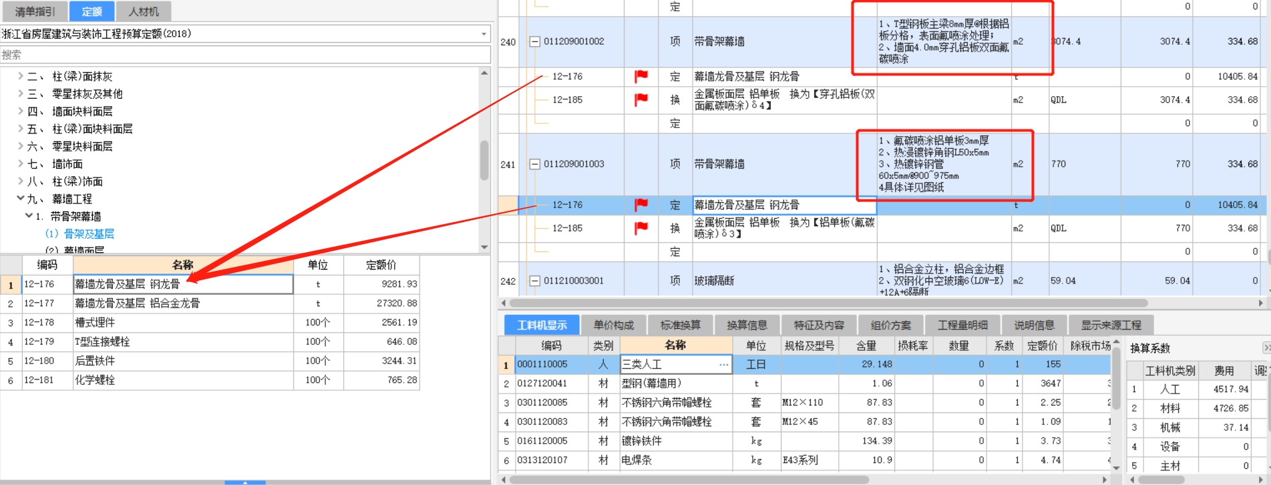This screenshot has width=1271, height=485.
Task: Open the 特征及内容 tab
Action: [819, 325]
